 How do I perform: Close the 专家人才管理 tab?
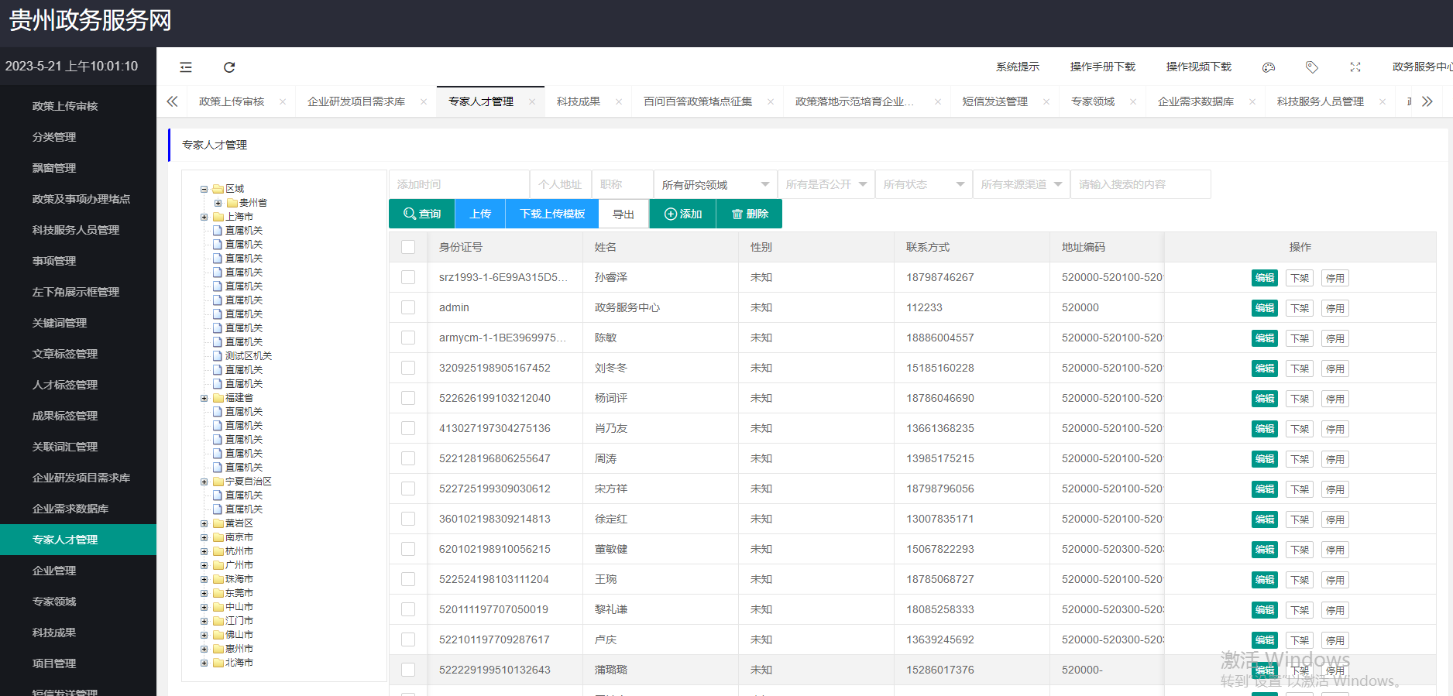[532, 101]
